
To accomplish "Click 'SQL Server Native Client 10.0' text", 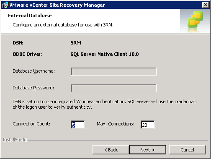I will click(x=105, y=54).
